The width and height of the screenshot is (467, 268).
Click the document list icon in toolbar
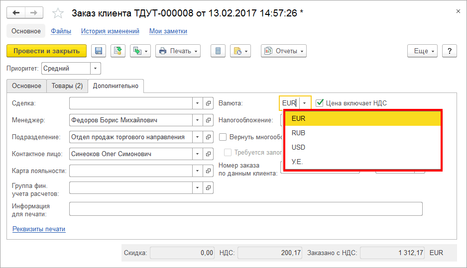[218, 51]
